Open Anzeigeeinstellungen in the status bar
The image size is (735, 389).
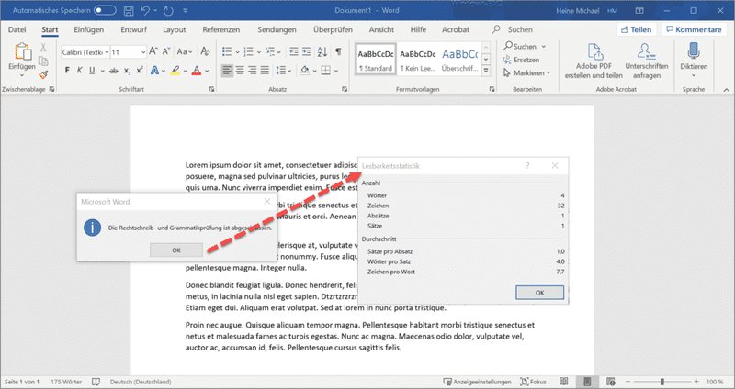(x=477, y=382)
